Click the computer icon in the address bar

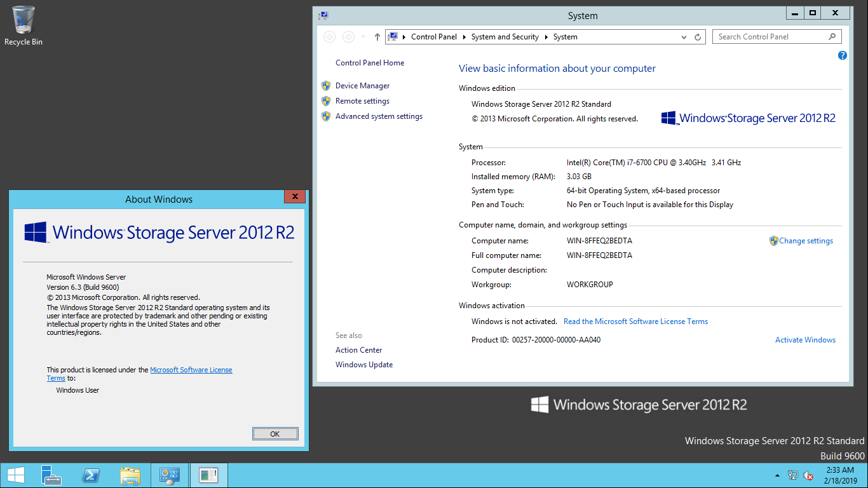tap(393, 37)
